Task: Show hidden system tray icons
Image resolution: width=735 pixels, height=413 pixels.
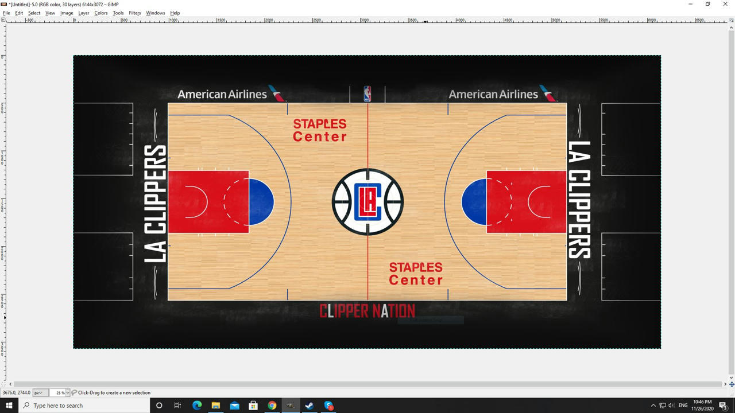Action: coord(653,406)
